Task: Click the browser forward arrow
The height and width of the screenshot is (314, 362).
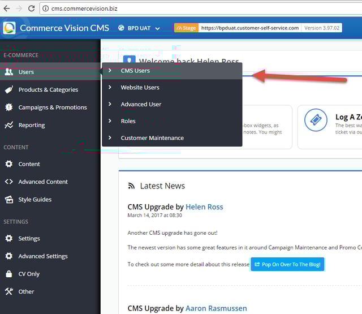Action: tap(19, 8)
